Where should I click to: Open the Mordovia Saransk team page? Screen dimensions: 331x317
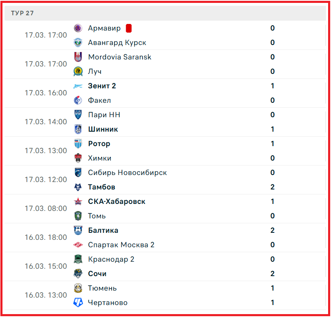pos(119,57)
